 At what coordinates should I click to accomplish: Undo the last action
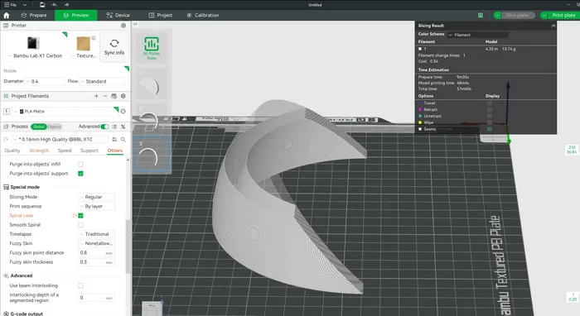click(x=55, y=5)
